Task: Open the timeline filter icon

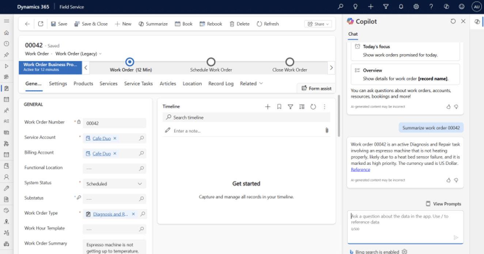Action: [290, 107]
